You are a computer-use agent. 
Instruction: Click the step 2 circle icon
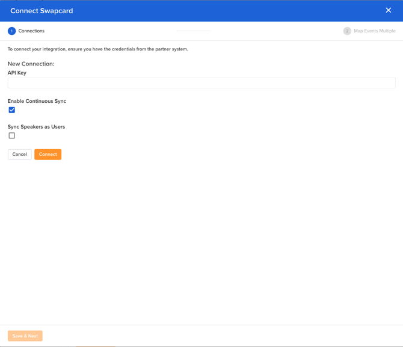tap(347, 31)
